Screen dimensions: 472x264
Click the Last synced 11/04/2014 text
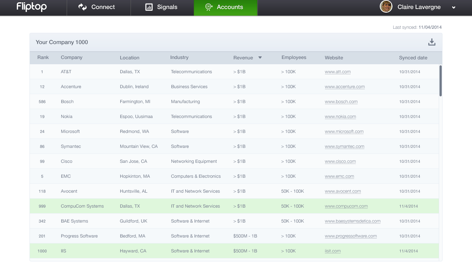(417, 27)
